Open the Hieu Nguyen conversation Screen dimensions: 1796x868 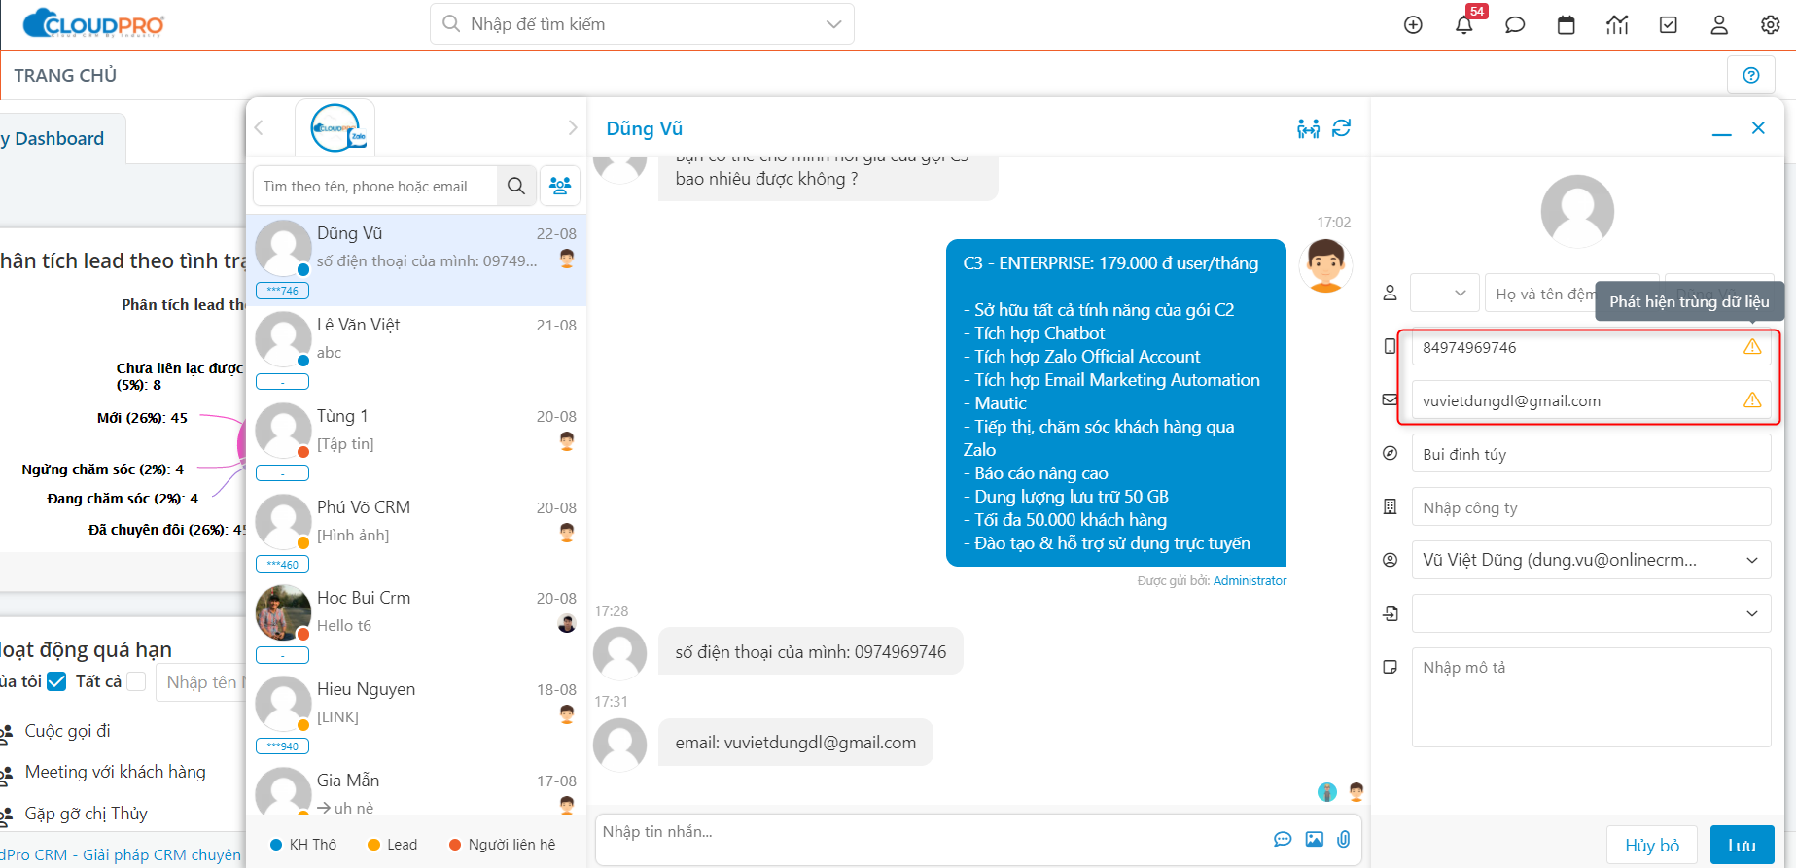point(417,715)
